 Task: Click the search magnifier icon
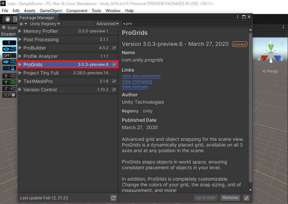[124, 24]
